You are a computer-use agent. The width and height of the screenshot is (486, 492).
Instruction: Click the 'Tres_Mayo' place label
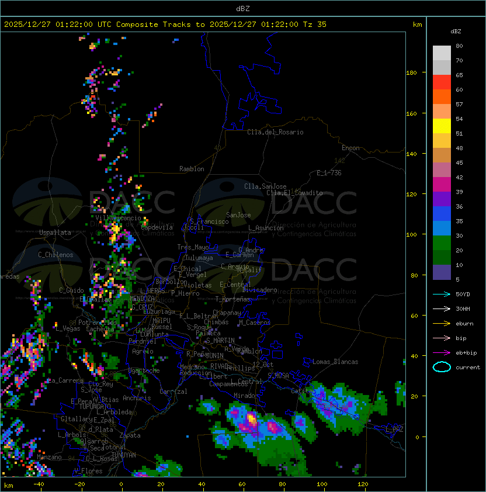[x=193, y=247]
